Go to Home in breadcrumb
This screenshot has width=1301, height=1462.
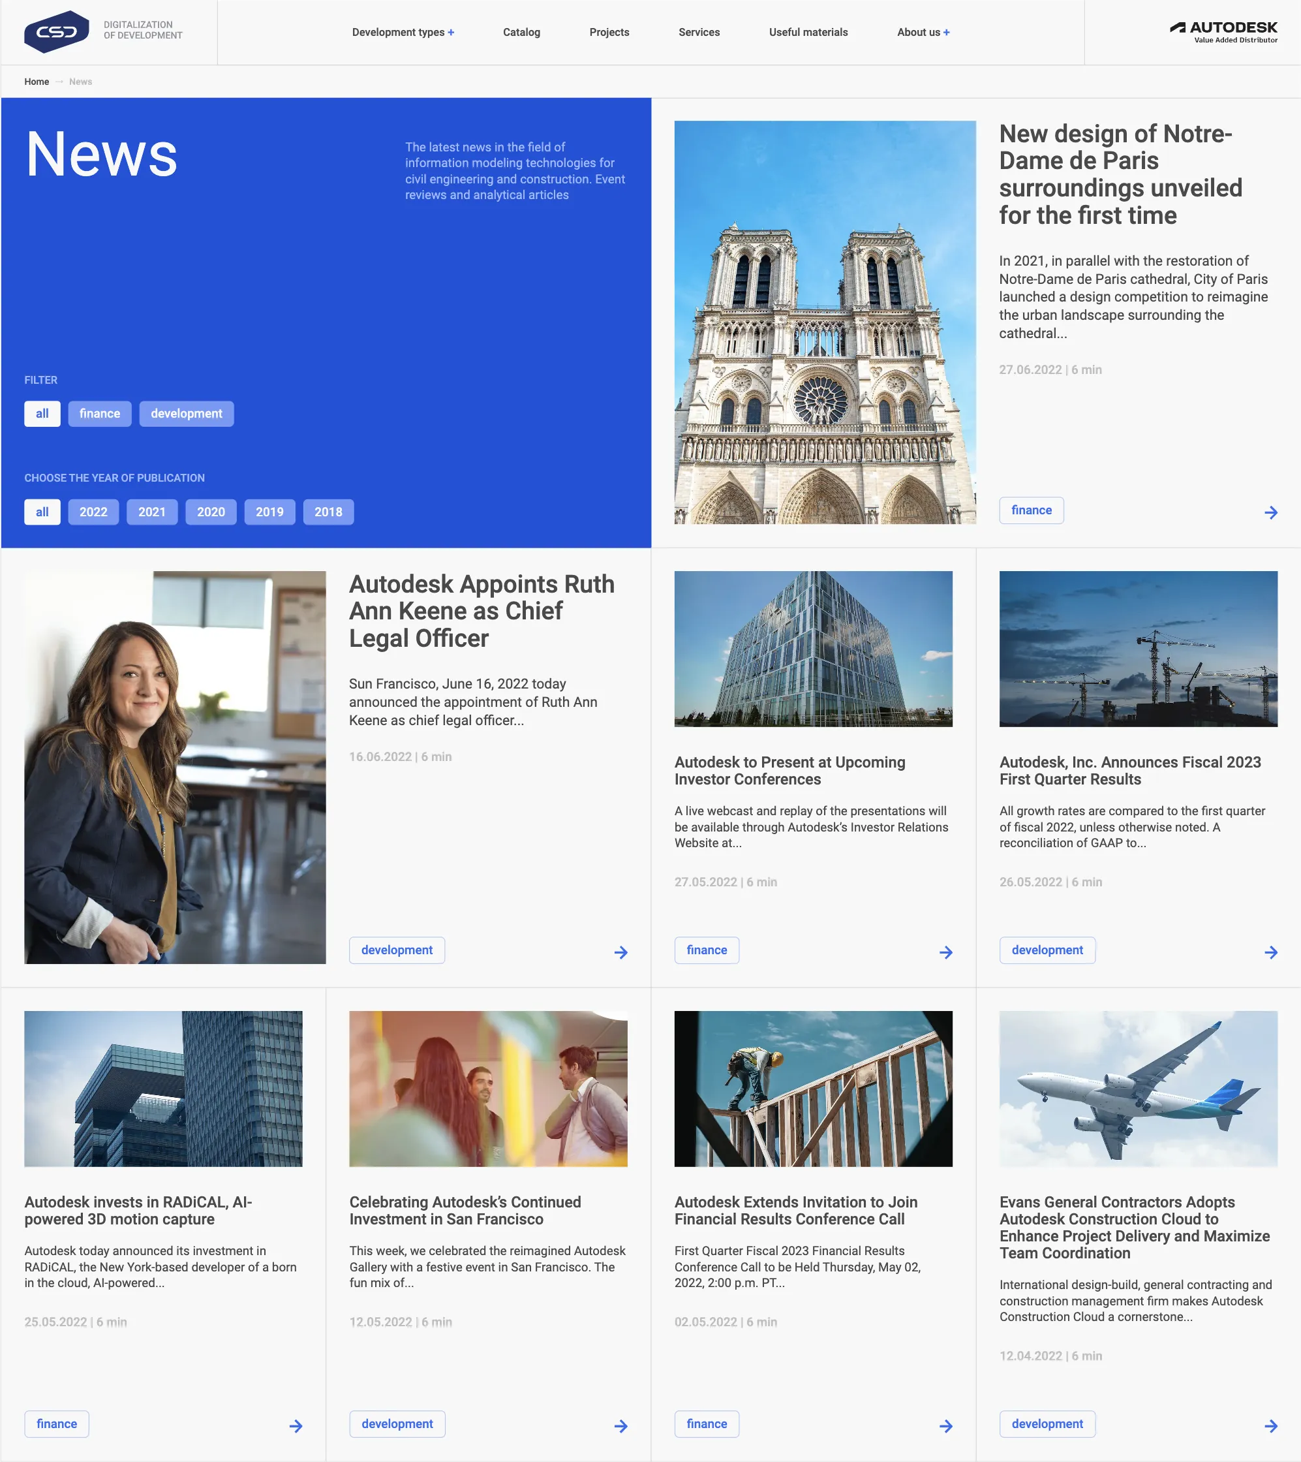tap(37, 82)
